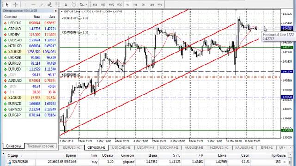Switch chart to H4 timeframe

coord(136,4)
